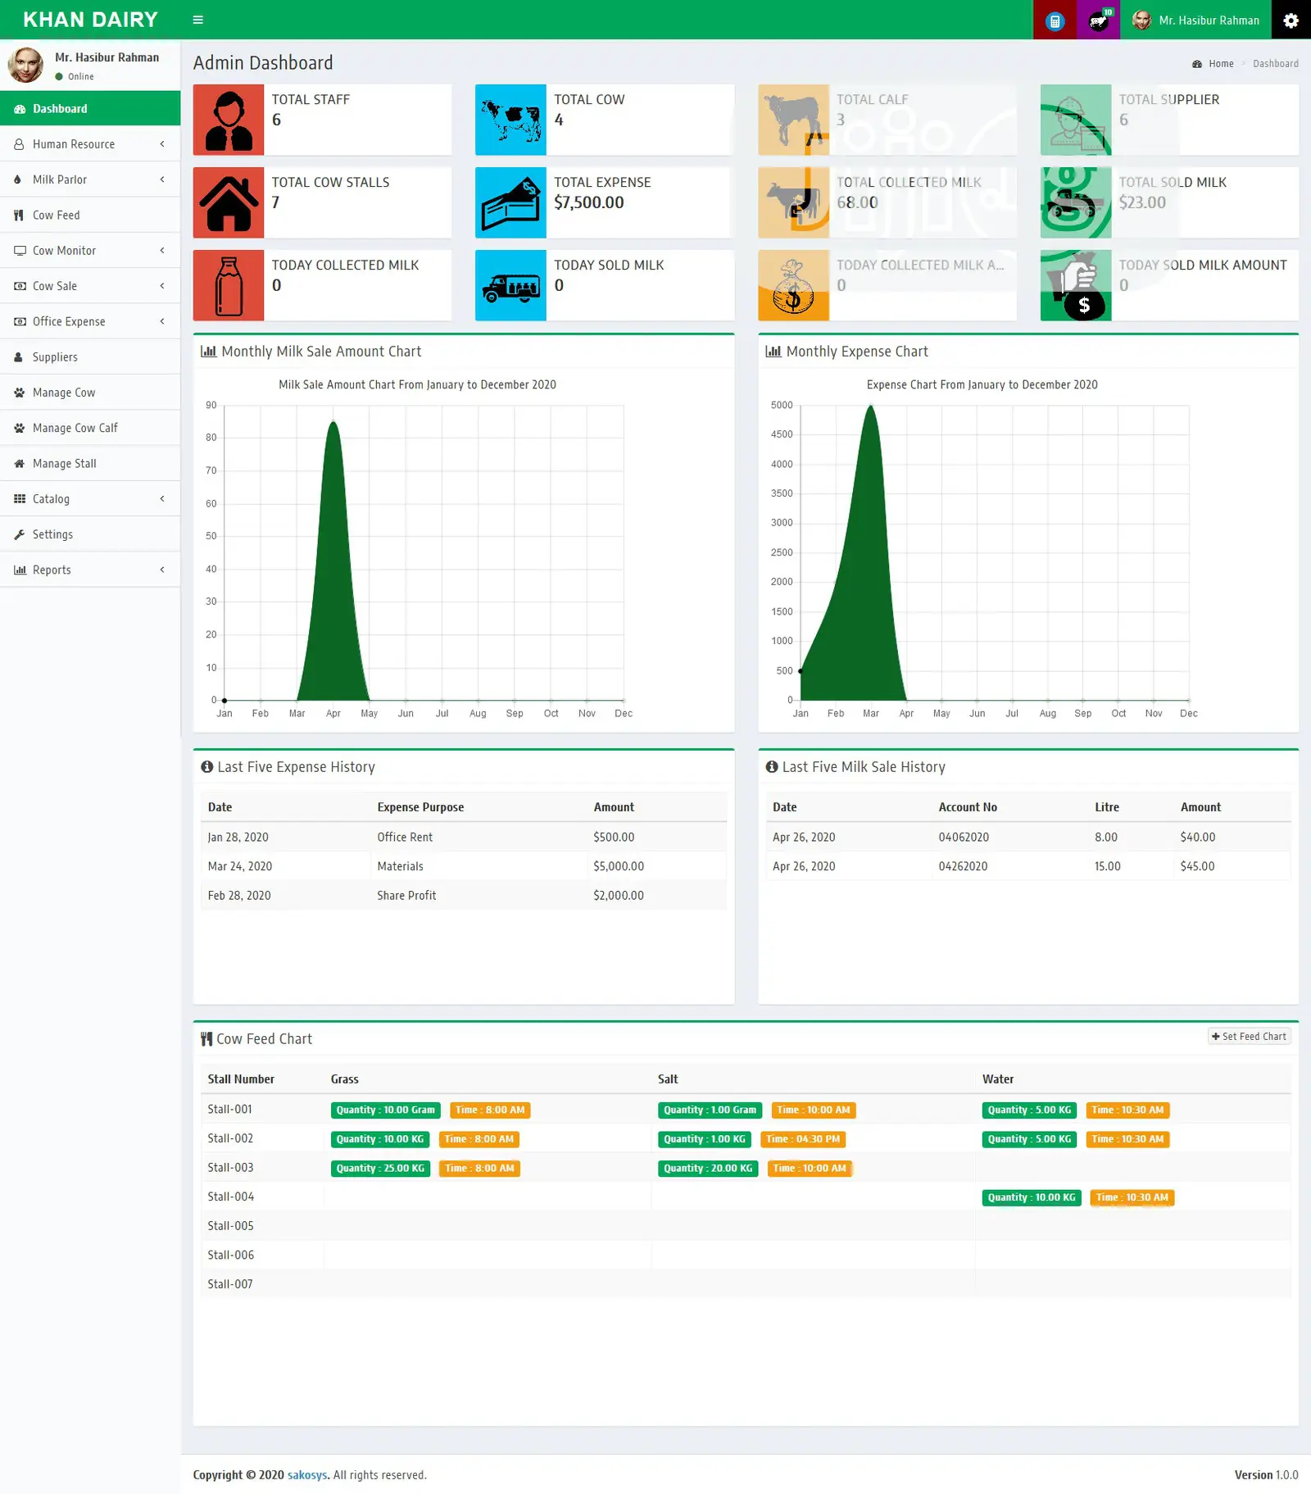Image resolution: width=1311 pixels, height=1494 pixels.
Task: Click the Home breadcrumb dashboard icon
Action: 1197,64
